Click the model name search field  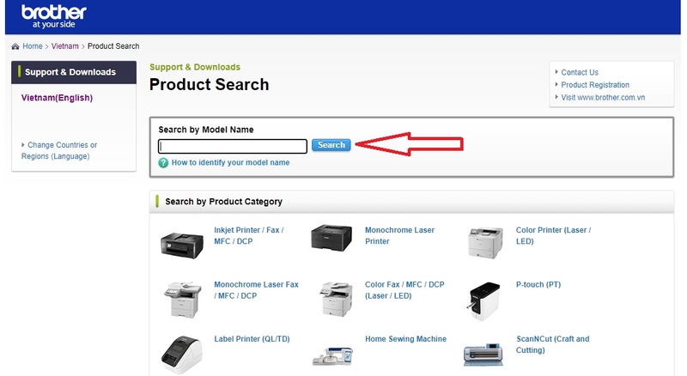232,146
